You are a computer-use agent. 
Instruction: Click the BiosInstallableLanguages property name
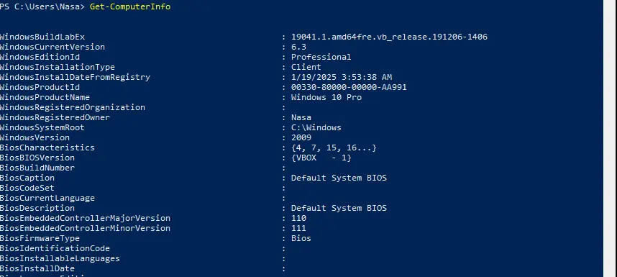click(60, 258)
